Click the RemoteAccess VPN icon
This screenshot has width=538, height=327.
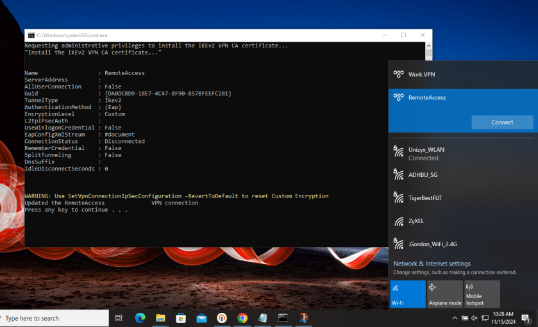pos(398,97)
